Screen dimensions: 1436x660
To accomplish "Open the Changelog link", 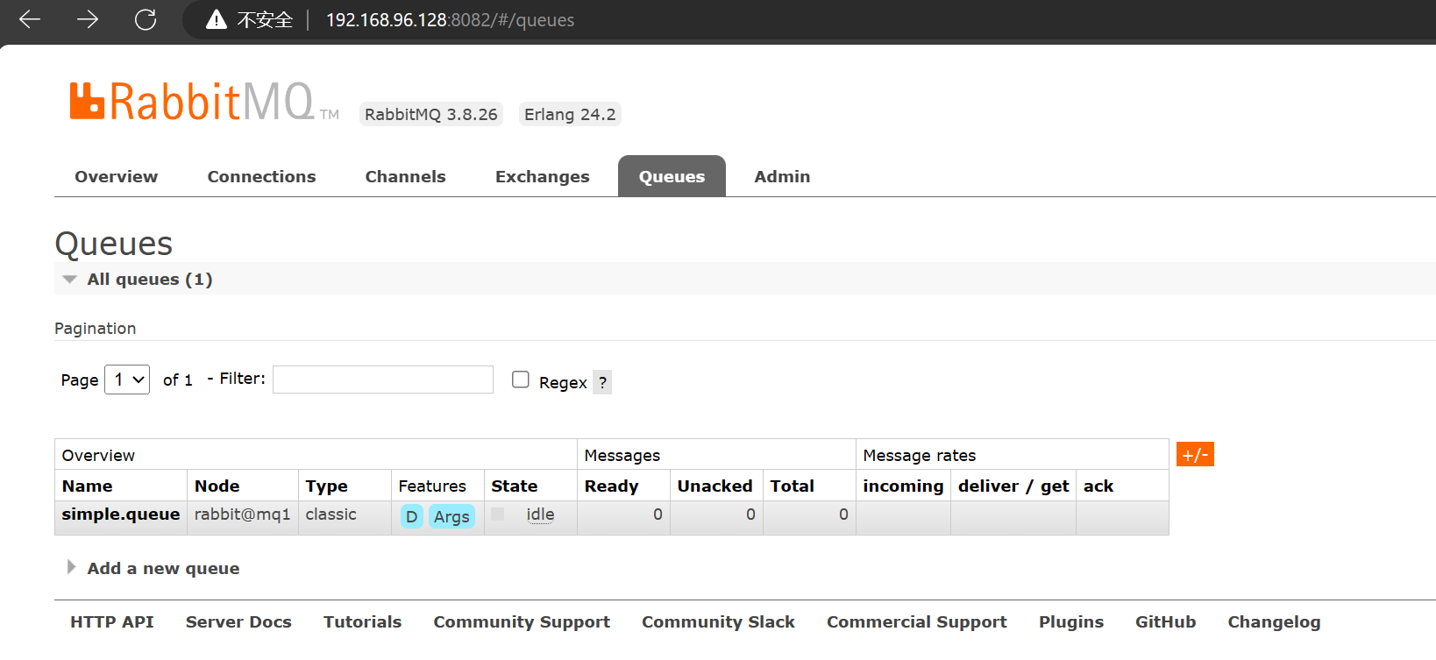I will (1274, 621).
